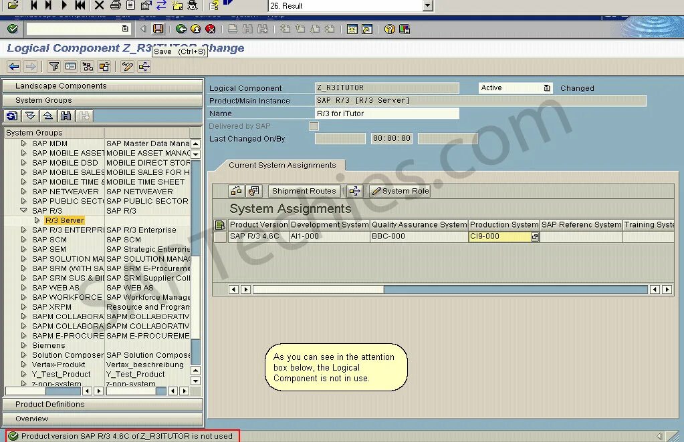Open the System Groups panel header

102,100
